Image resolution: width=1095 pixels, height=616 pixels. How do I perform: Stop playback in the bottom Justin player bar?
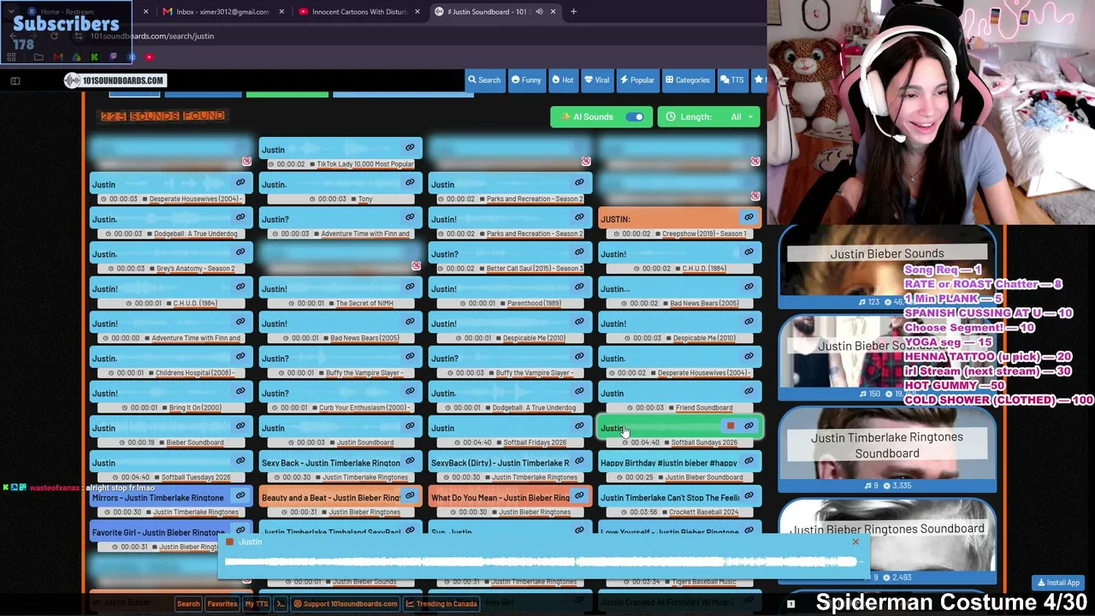[229, 542]
